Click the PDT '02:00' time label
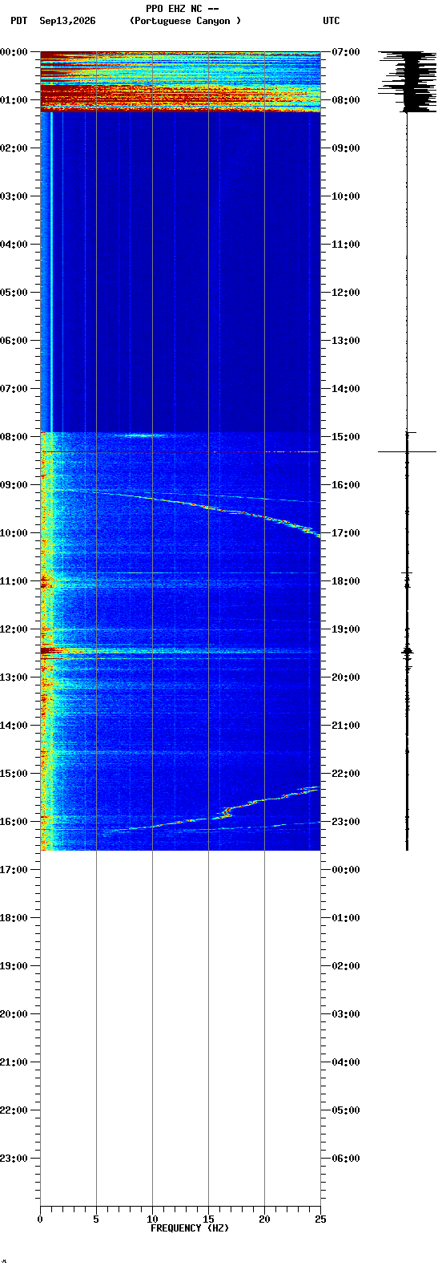Screen dimensions: 442x1270 pyautogui.click(x=14, y=148)
